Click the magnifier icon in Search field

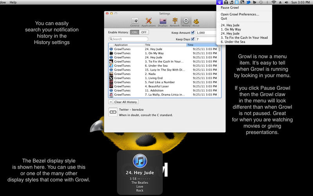(111, 39)
